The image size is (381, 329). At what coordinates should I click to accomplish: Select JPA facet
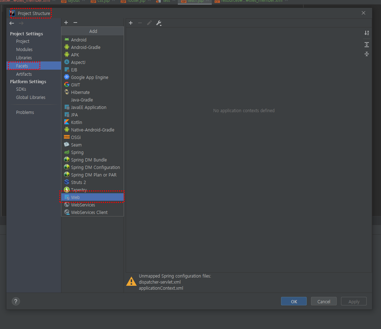point(92,115)
